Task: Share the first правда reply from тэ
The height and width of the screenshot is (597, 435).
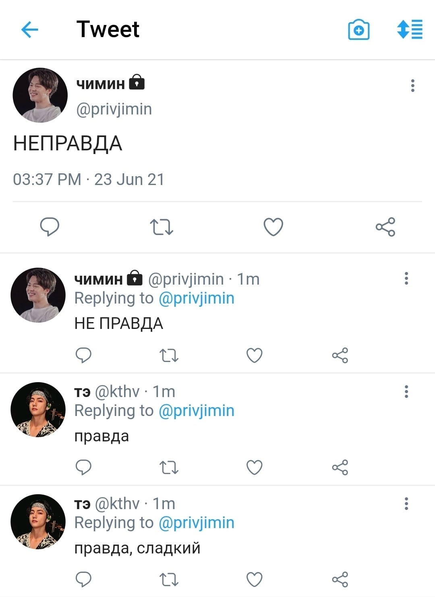Action: click(340, 467)
